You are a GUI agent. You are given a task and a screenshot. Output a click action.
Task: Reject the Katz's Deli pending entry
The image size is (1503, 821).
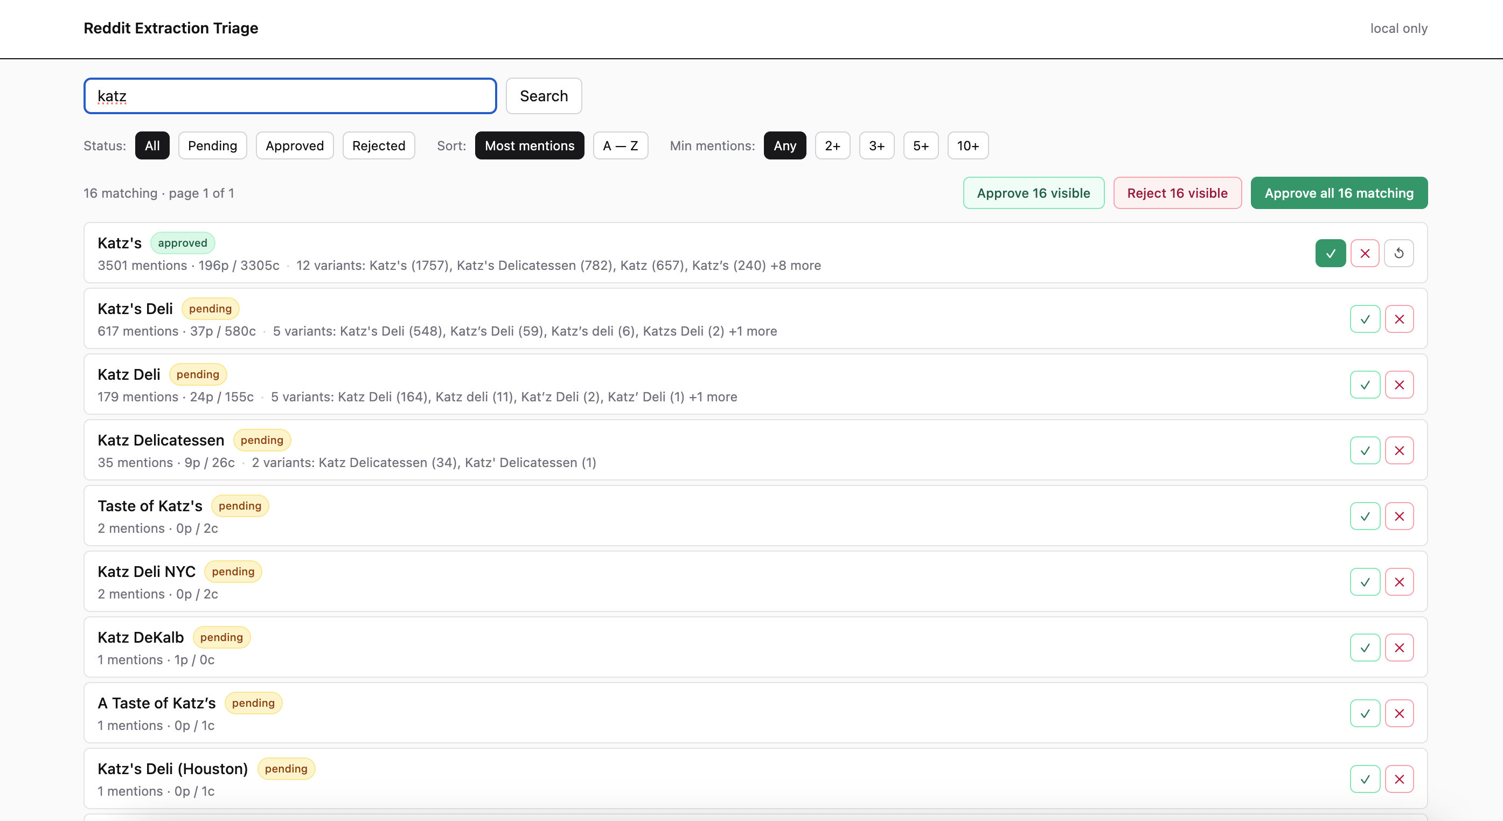pyautogui.click(x=1399, y=319)
